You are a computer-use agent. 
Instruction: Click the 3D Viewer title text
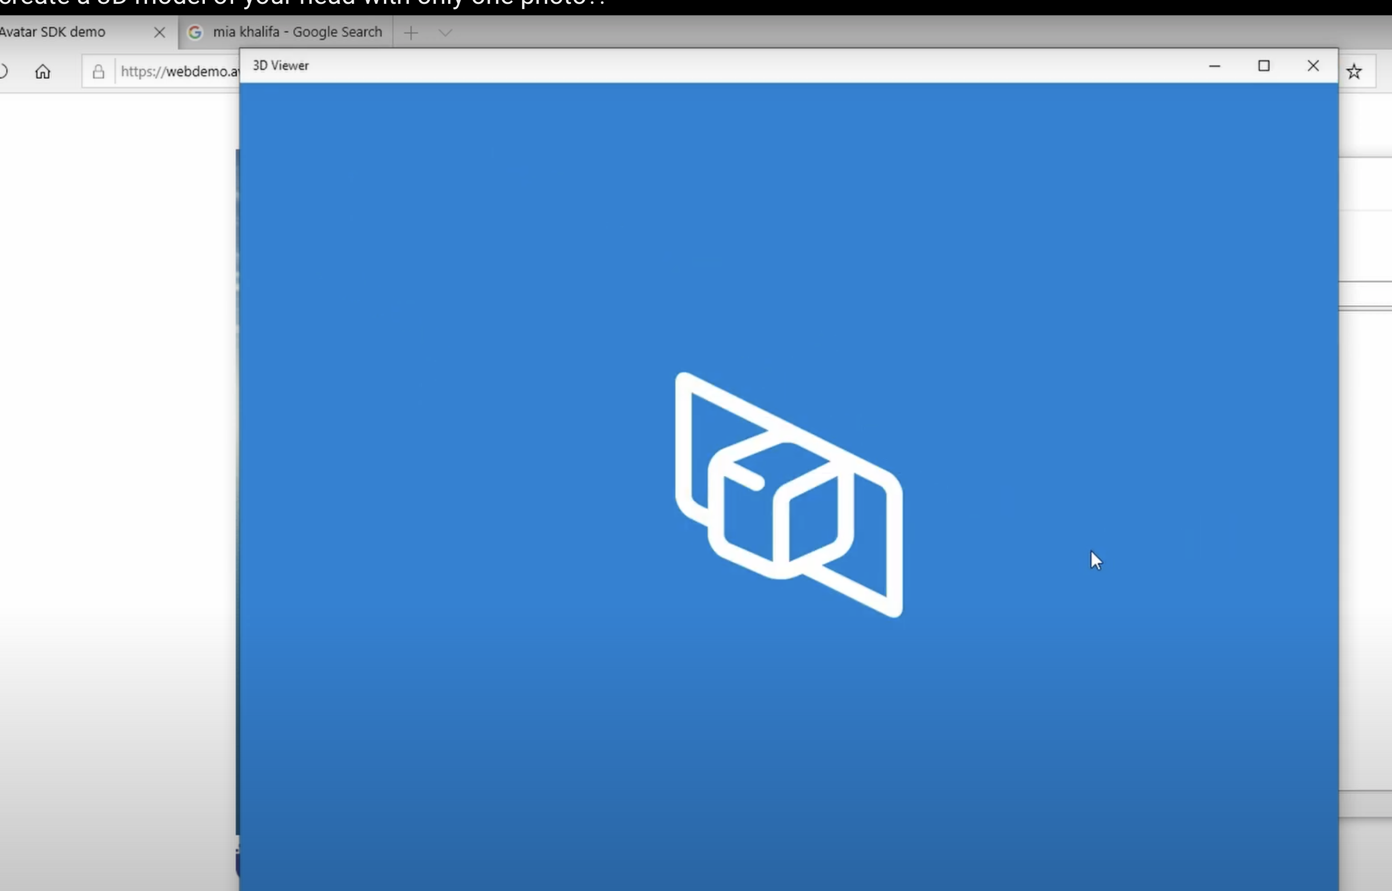pos(281,66)
